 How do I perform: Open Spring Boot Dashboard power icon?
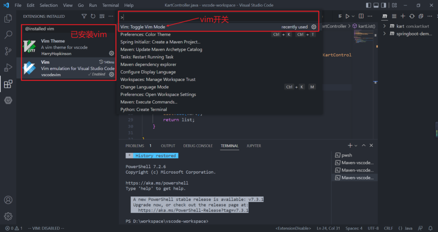coord(8,100)
